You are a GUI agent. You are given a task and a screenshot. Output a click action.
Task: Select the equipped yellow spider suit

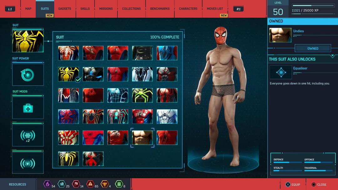tap(68, 74)
